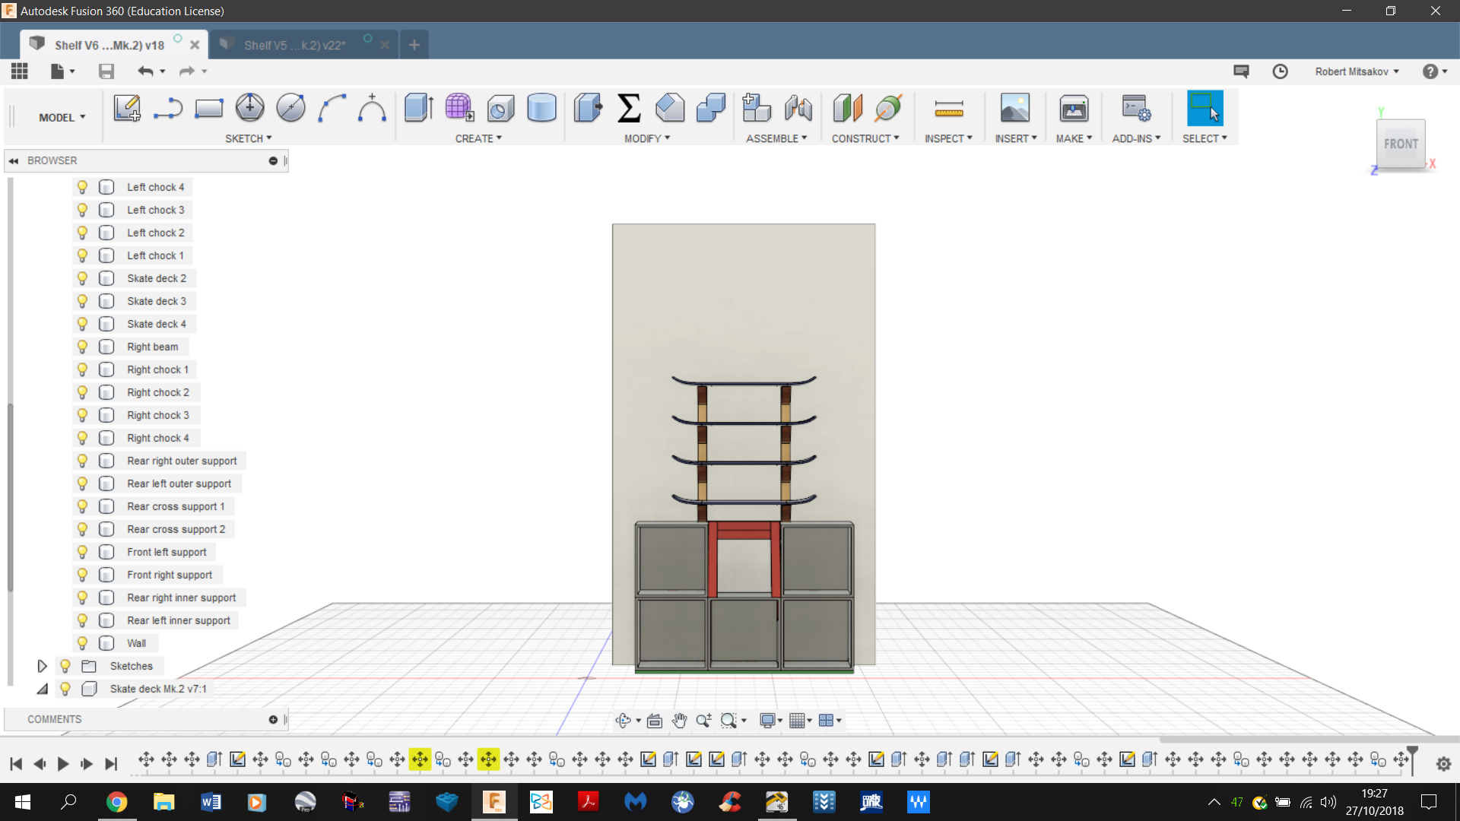Select the Rear left inner support body
This screenshot has height=821, width=1460.
[x=179, y=620]
